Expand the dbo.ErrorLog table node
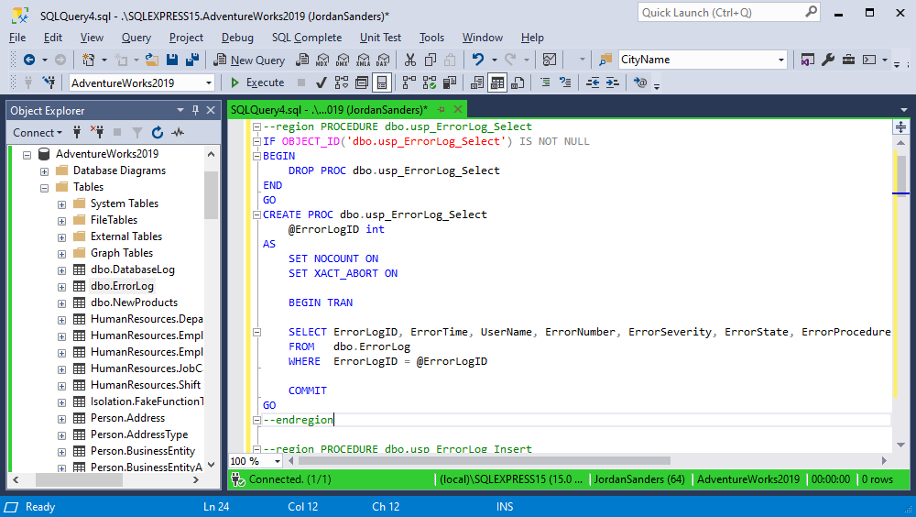916x517 pixels. tap(61, 287)
